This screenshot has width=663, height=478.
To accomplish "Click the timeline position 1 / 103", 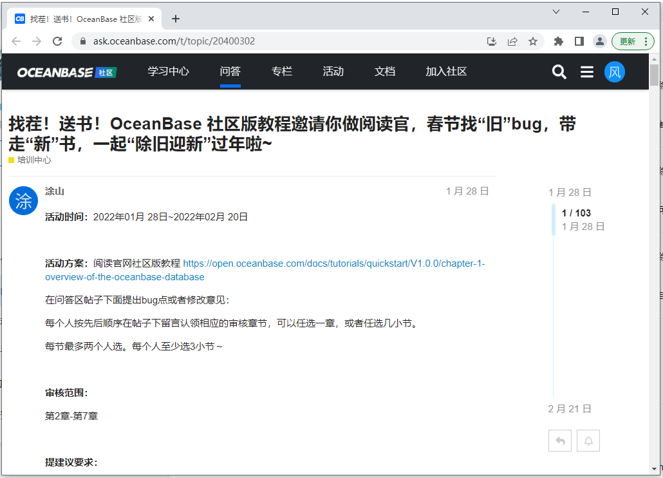I will [x=576, y=213].
